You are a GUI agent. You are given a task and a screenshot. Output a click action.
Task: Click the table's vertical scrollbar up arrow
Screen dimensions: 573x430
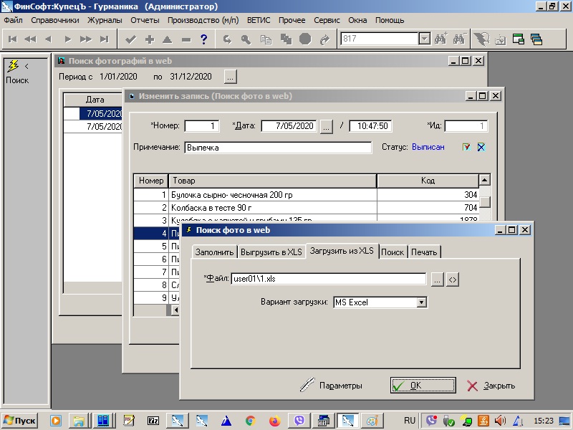coord(485,181)
